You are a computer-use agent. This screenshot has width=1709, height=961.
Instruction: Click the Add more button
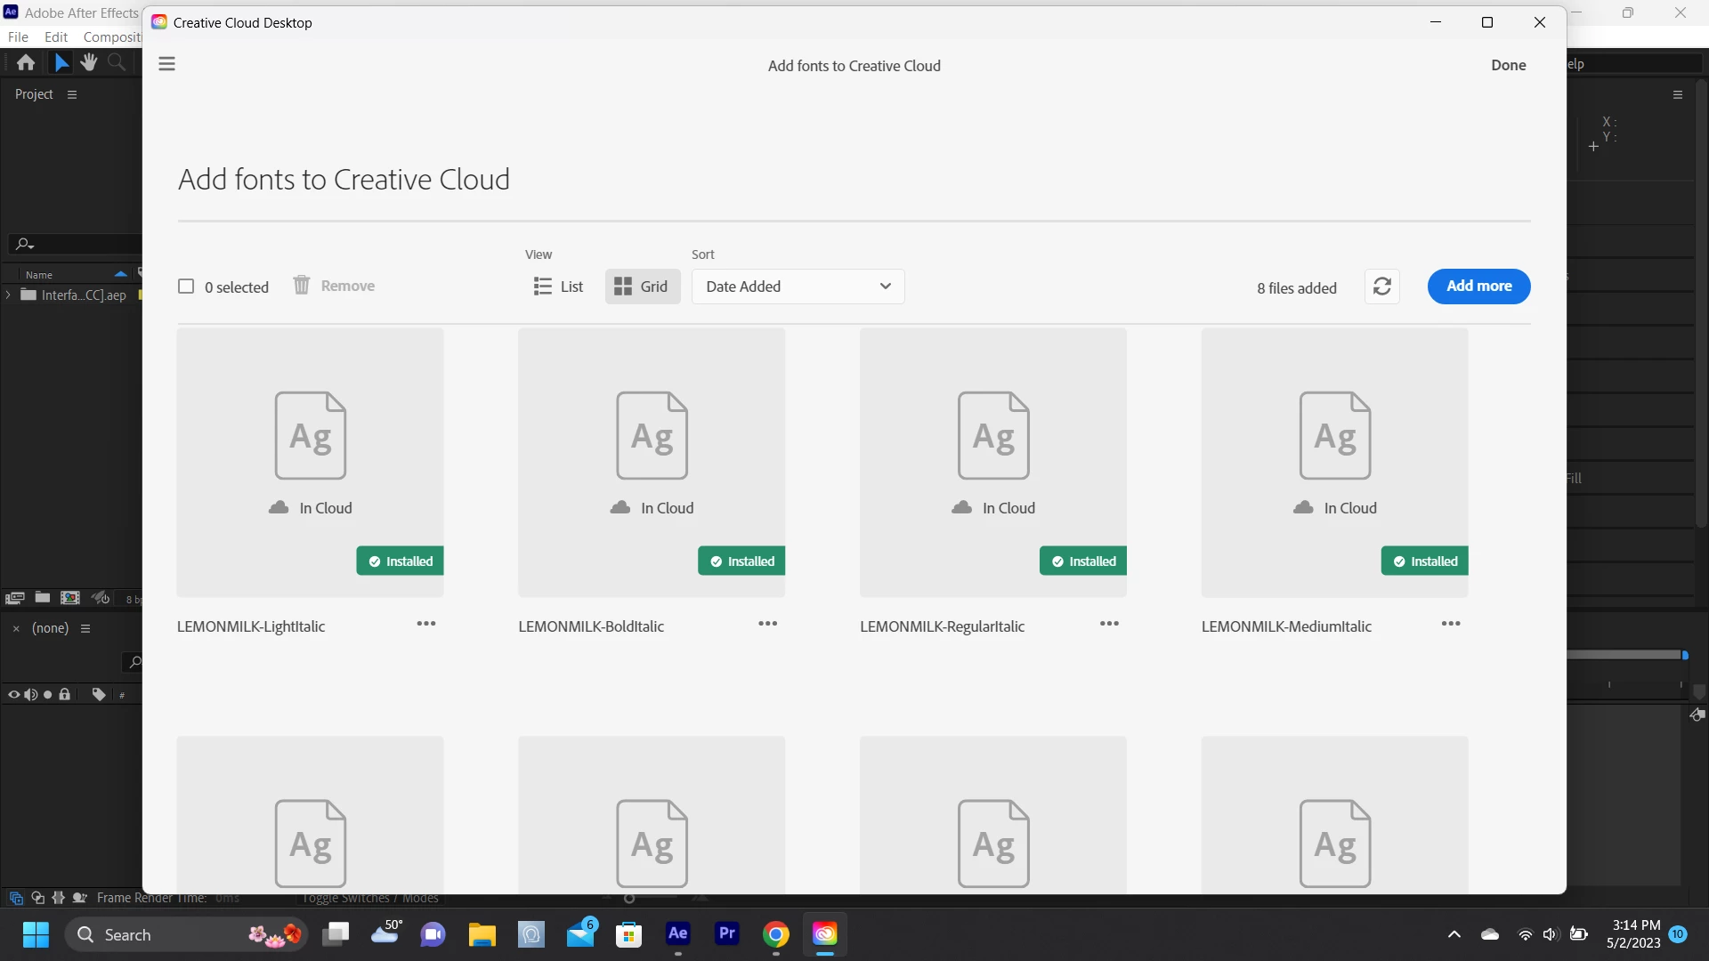click(1478, 287)
